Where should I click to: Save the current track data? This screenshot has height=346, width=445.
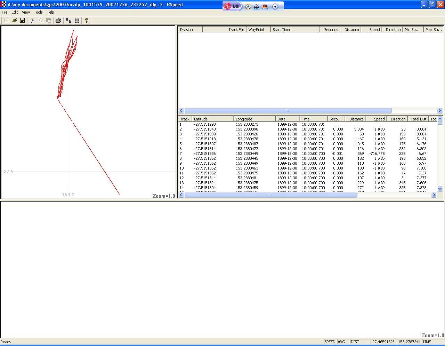[22, 20]
